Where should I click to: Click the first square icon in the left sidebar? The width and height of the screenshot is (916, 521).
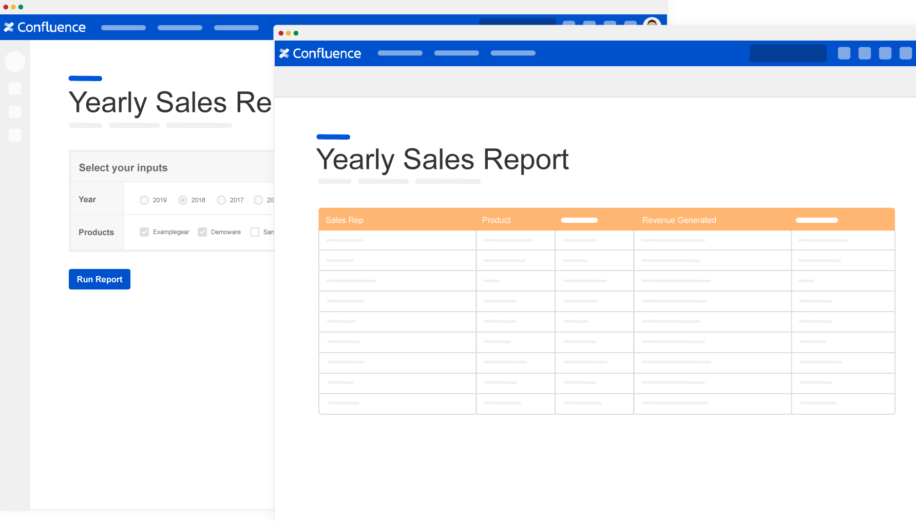pyautogui.click(x=15, y=89)
